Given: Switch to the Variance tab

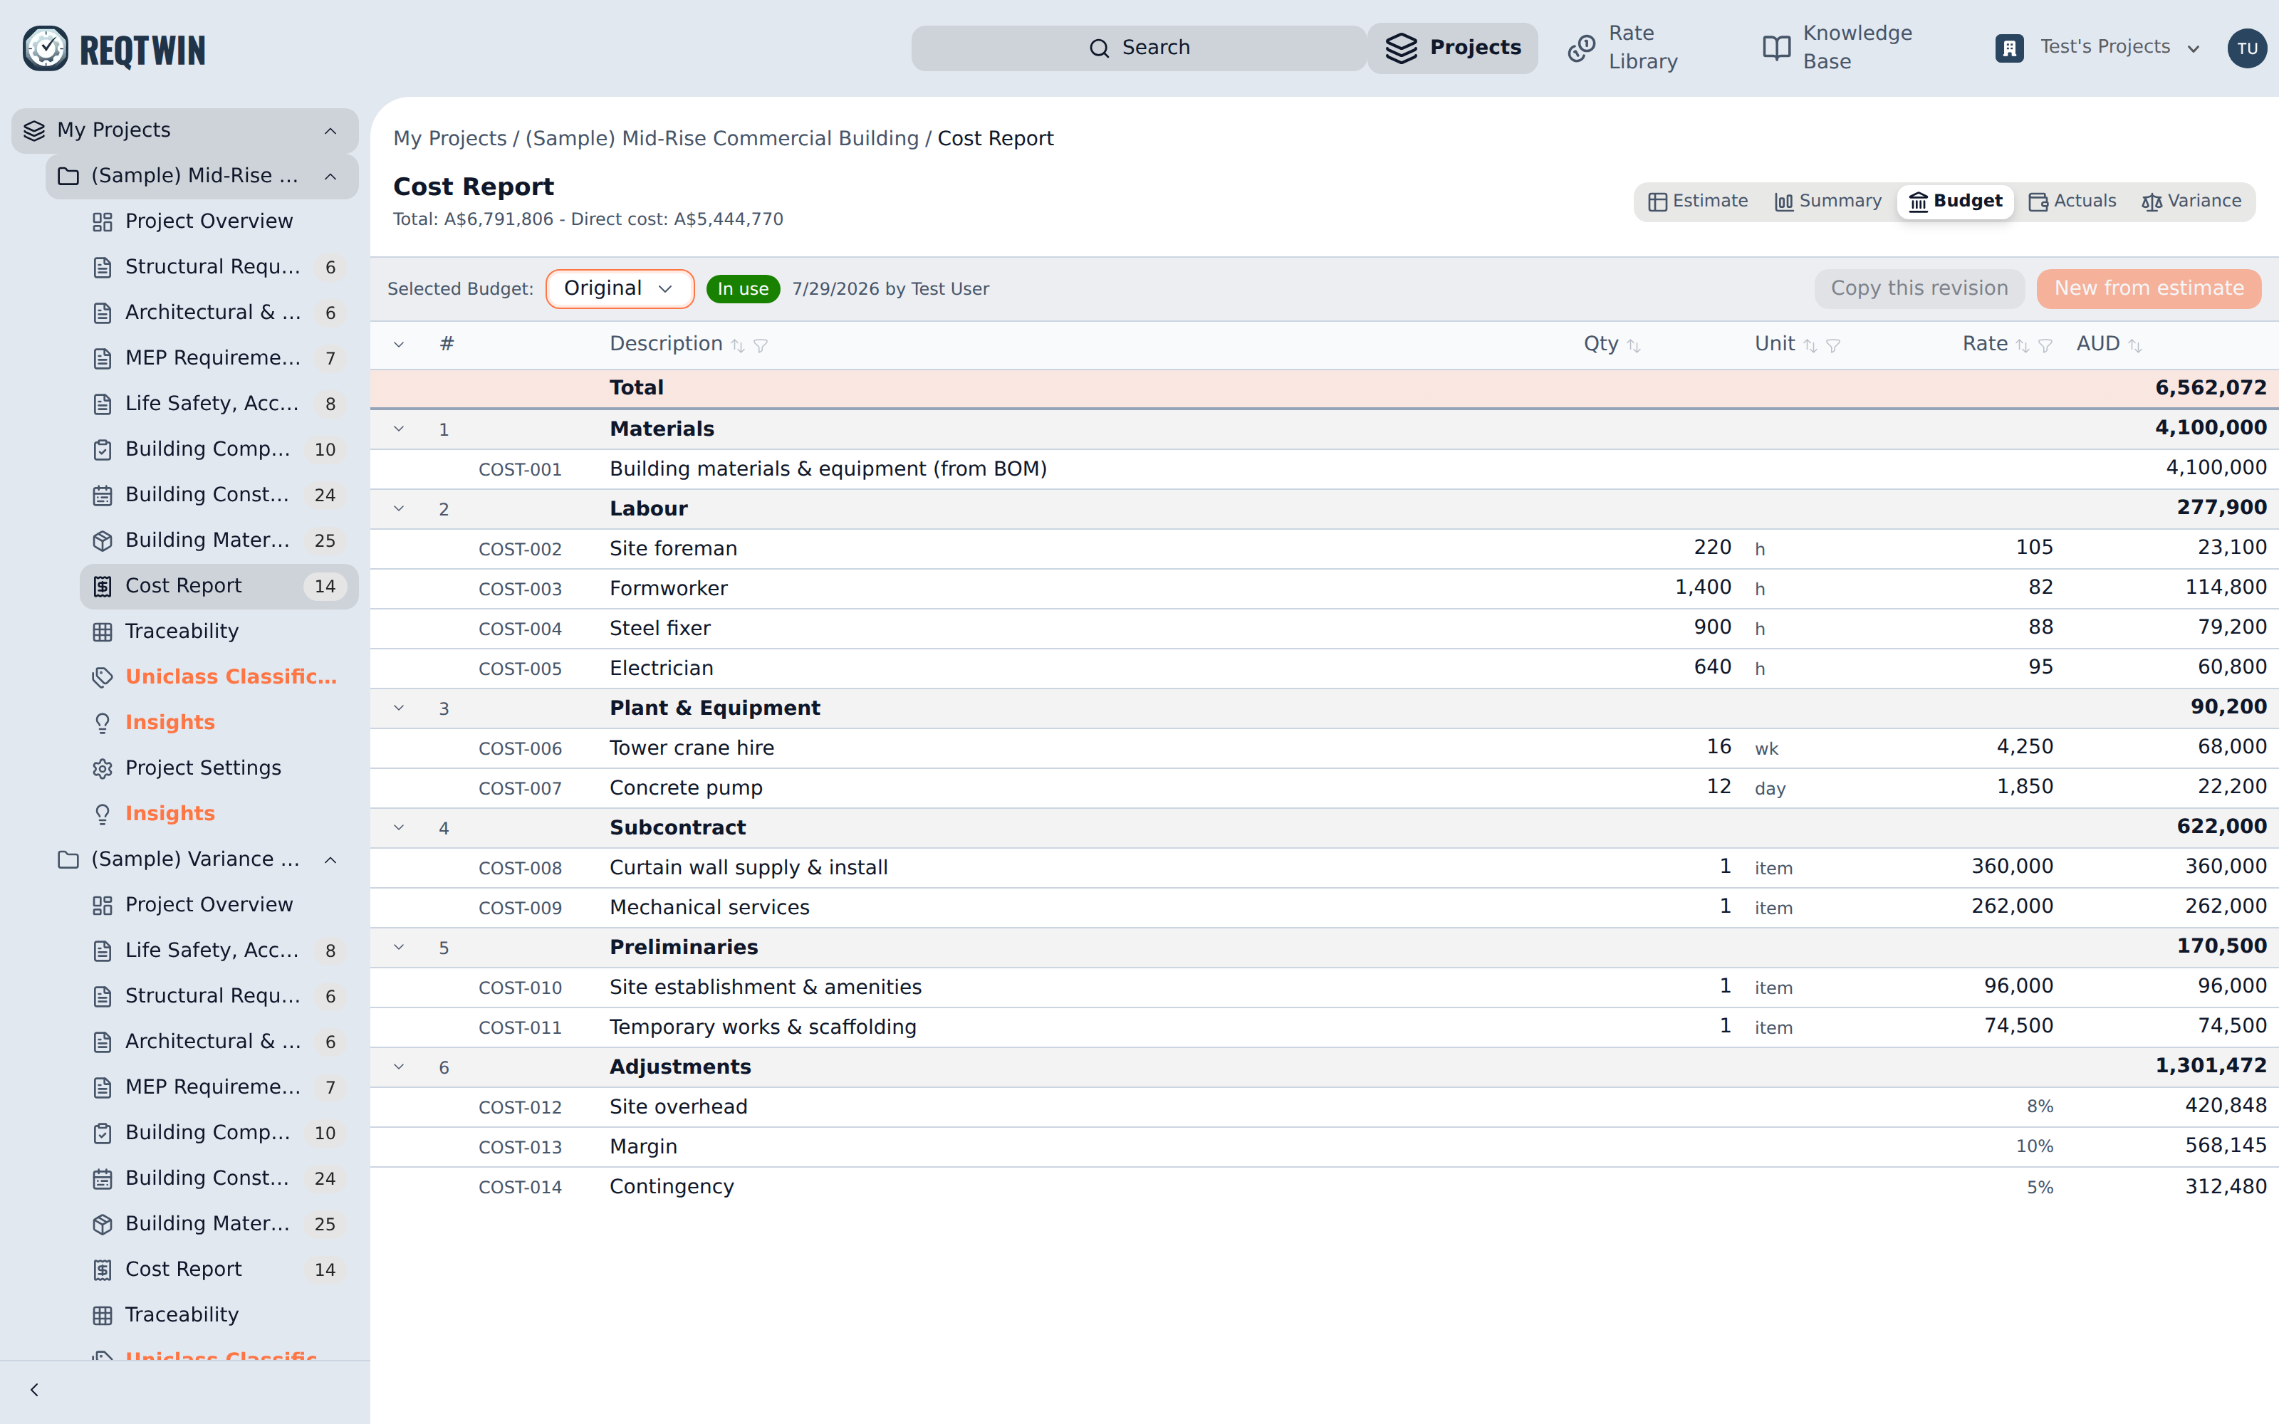Looking at the screenshot, I should pos(2191,201).
